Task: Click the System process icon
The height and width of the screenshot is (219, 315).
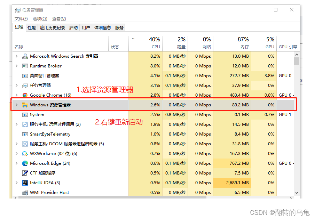Action: tap(25, 115)
